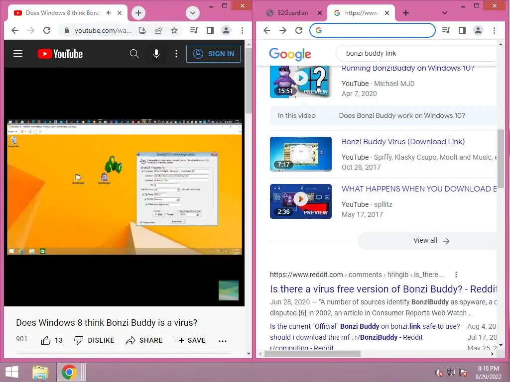
Task: Toggle side panel in Google window
Action: coord(462,30)
